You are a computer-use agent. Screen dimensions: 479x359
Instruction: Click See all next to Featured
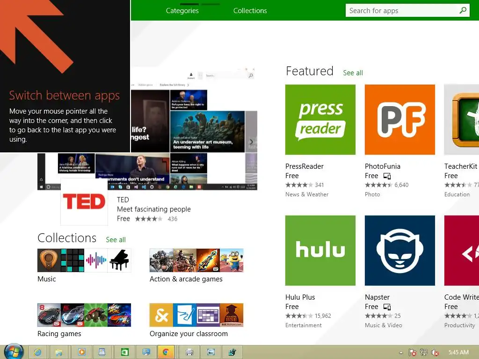(353, 72)
